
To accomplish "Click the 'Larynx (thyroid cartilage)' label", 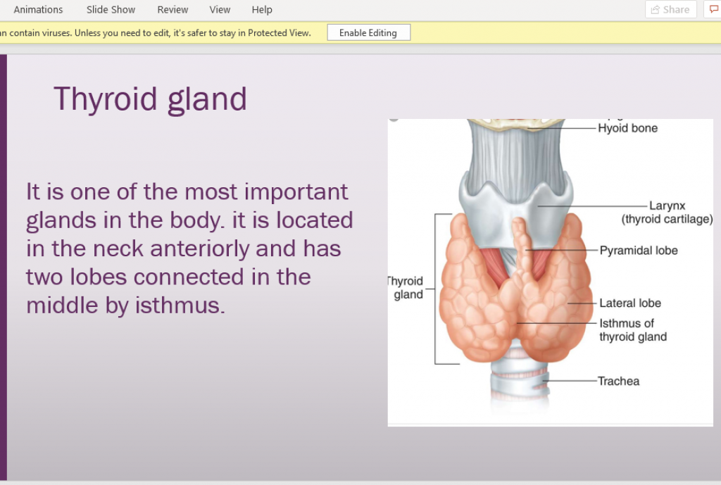I will pos(667,213).
